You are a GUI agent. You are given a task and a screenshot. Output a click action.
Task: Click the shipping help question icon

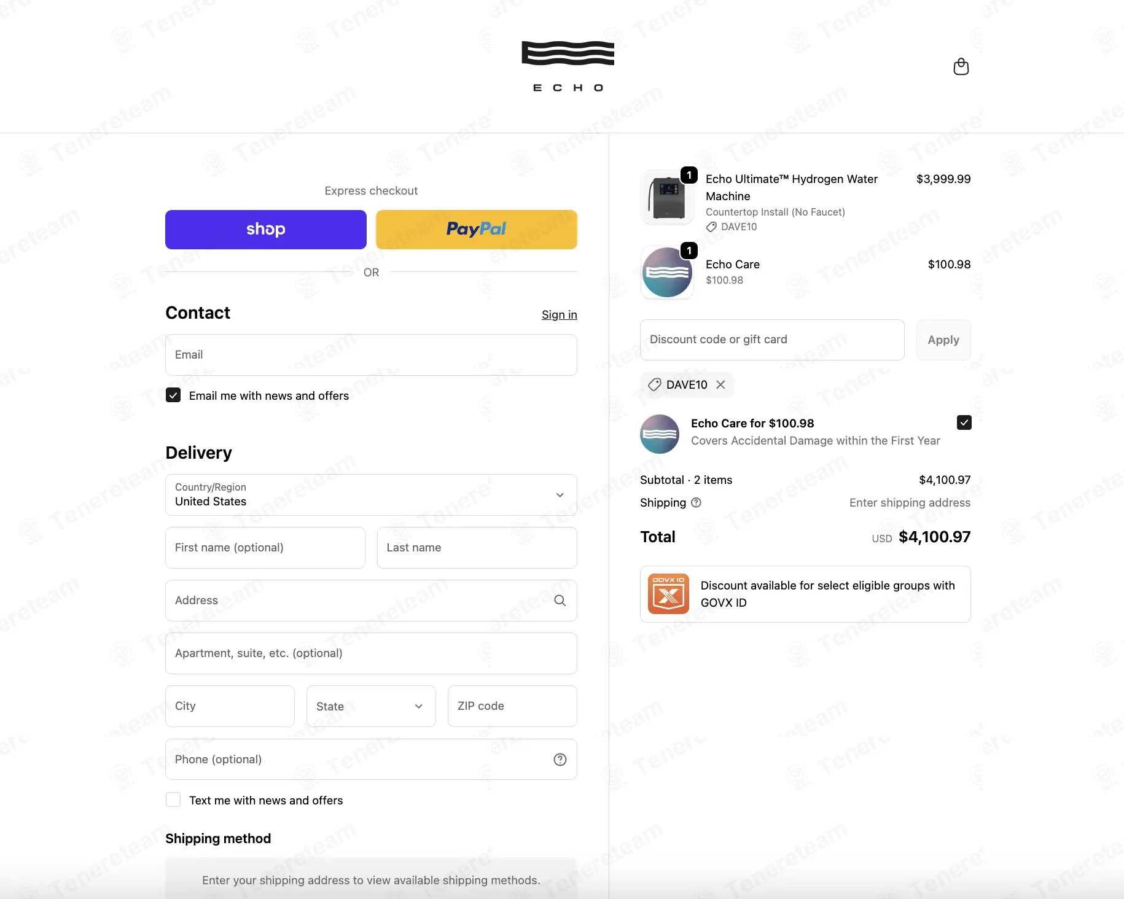pos(696,502)
